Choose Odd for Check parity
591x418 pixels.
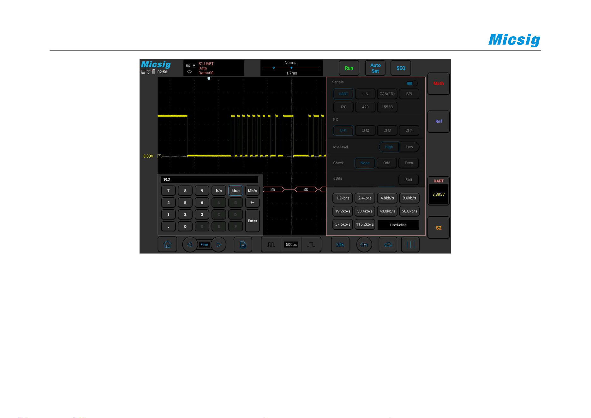click(387, 163)
